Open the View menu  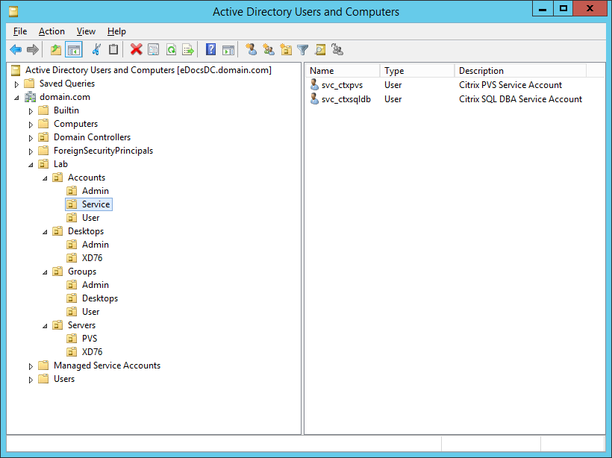[x=86, y=31]
